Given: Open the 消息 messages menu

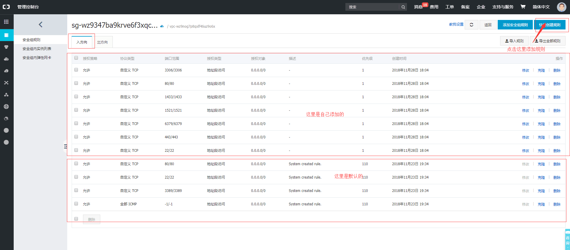Looking at the screenshot, I should pyautogui.click(x=418, y=7).
